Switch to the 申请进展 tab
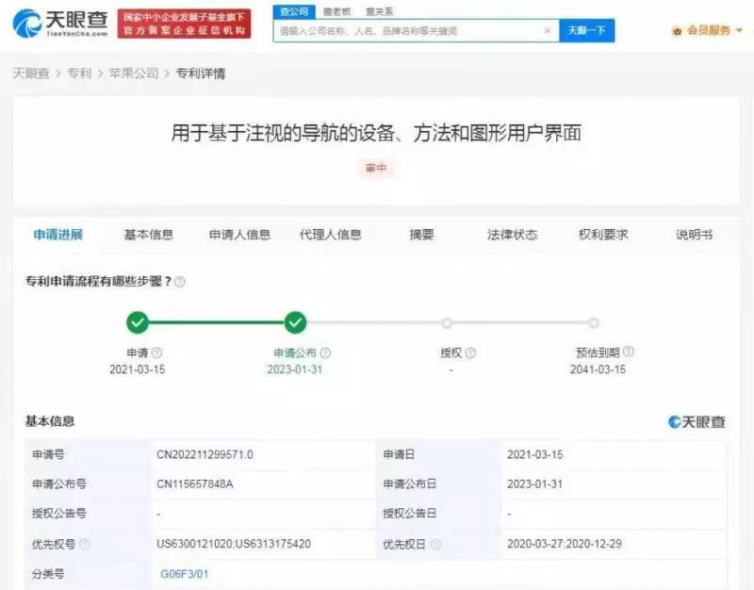The width and height of the screenshot is (754, 590). [58, 235]
